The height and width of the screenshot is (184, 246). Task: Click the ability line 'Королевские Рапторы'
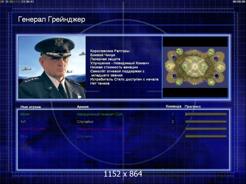(x=110, y=51)
